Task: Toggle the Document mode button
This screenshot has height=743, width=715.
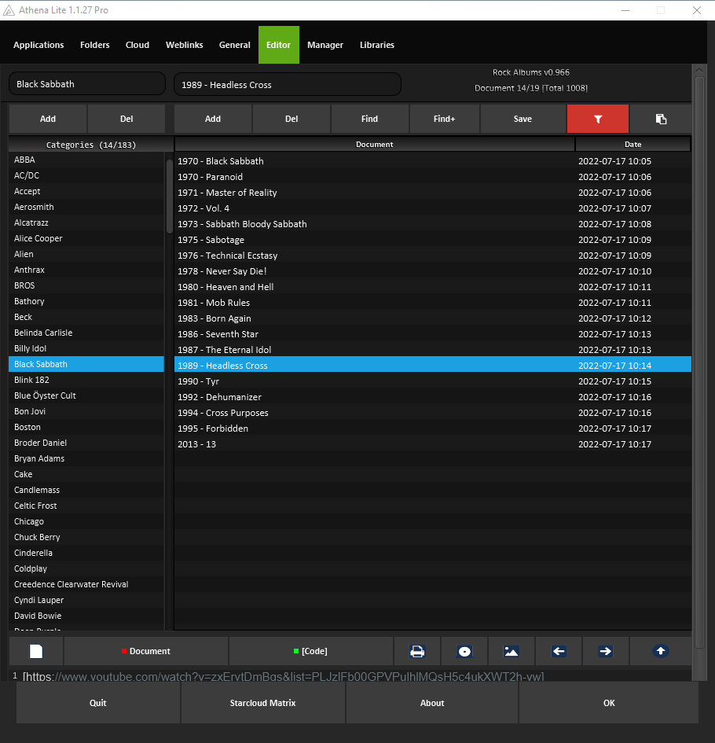Action: tap(146, 651)
